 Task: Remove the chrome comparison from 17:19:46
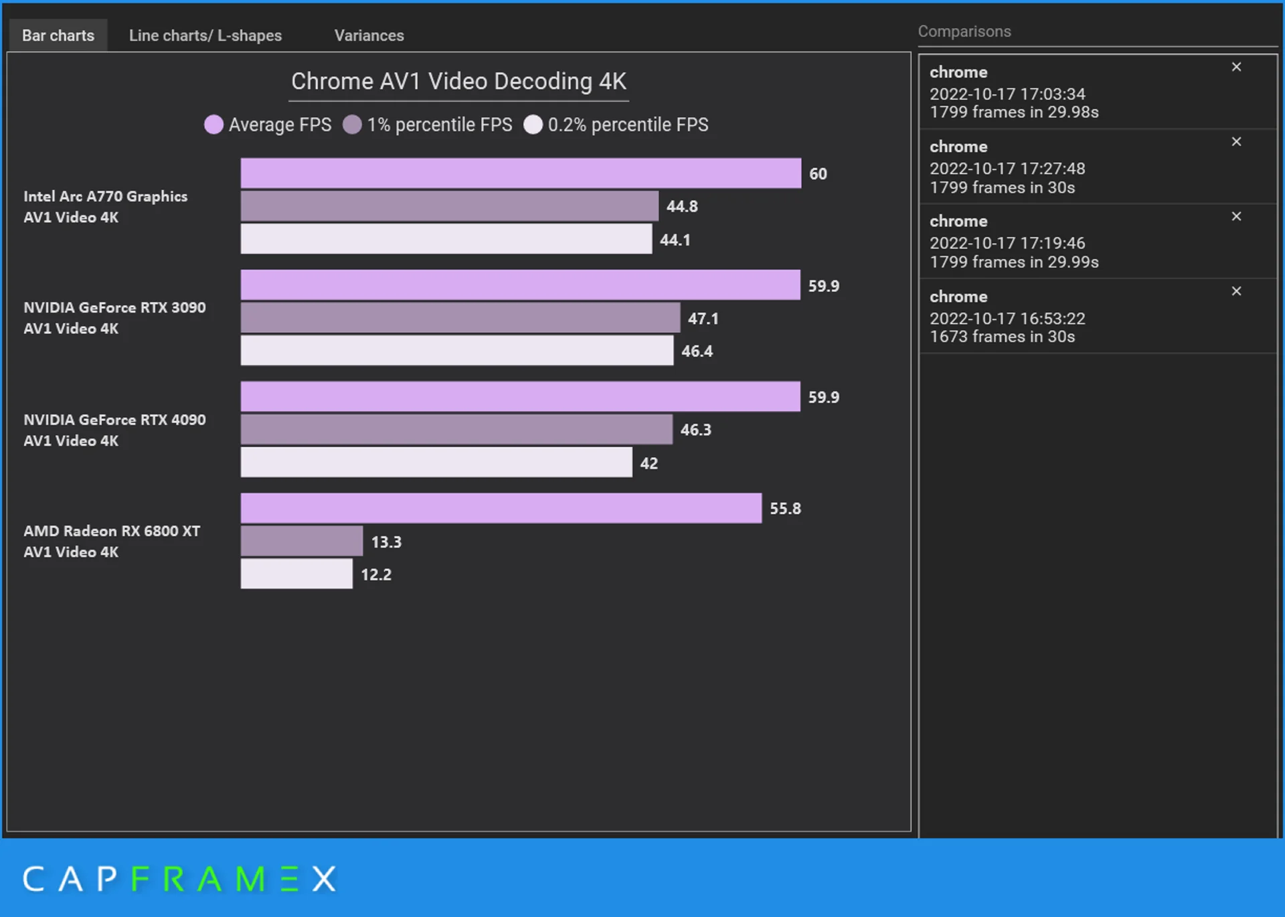[1236, 216]
